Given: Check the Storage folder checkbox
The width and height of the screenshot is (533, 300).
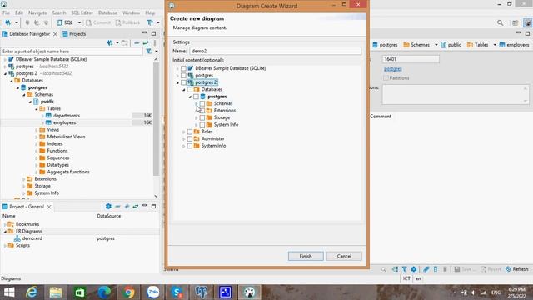Looking at the screenshot, I should click(x=202, y=117).
